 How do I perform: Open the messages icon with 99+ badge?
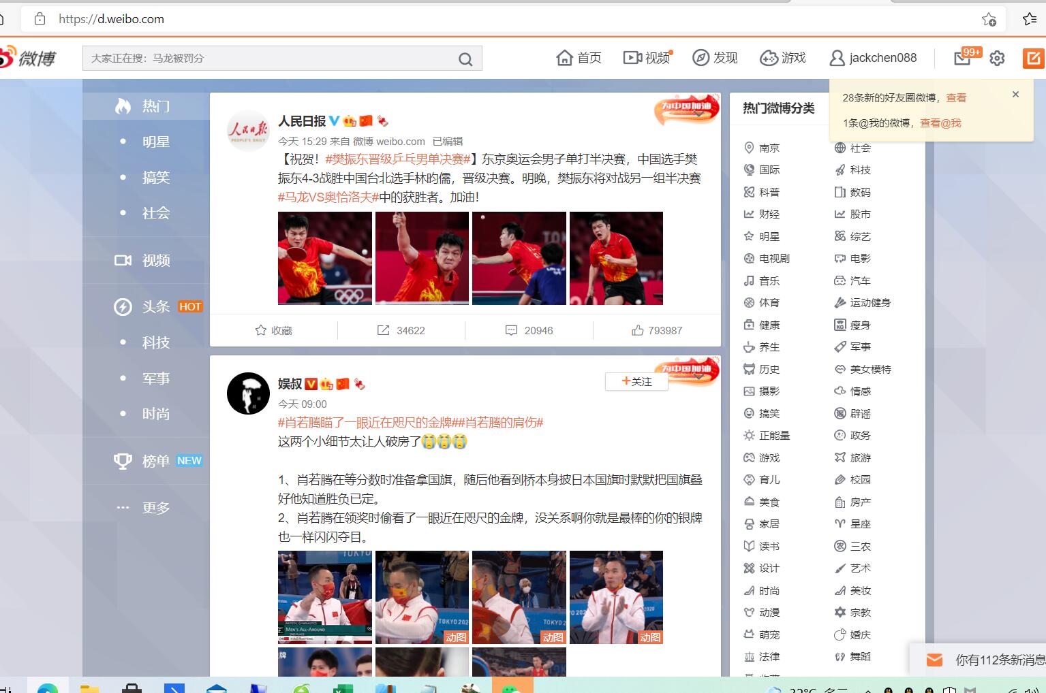point(963,58)
